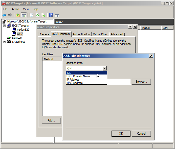This screenshot has height=149, width=175.
Task: Choose IP Address from the identifier list
Action: pyautogui.click(x=73, y=80)
